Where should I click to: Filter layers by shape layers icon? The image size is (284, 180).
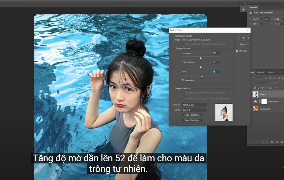278,78
